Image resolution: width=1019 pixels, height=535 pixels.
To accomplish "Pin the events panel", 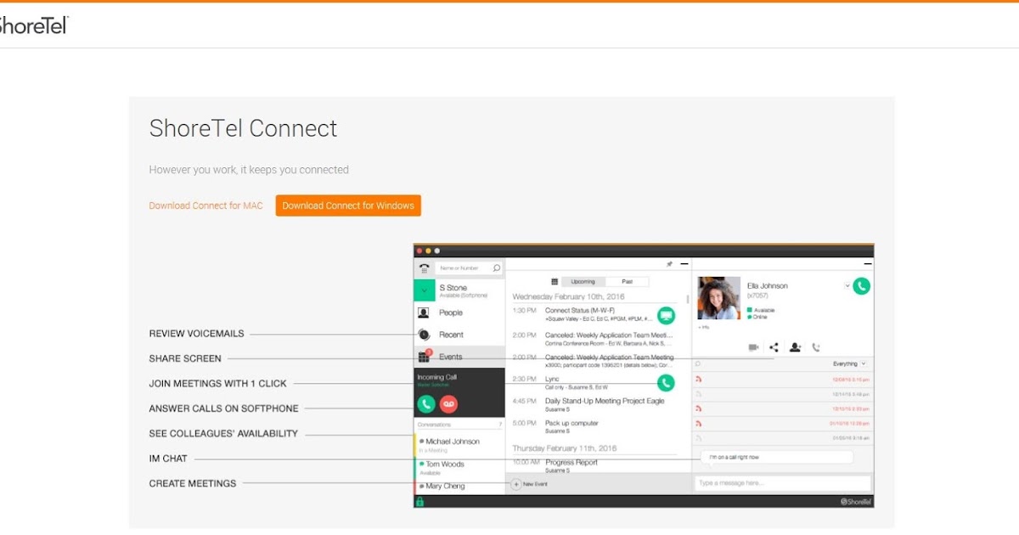I will 669,264.
